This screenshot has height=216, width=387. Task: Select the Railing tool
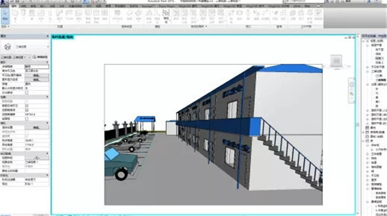coord(117,15)
